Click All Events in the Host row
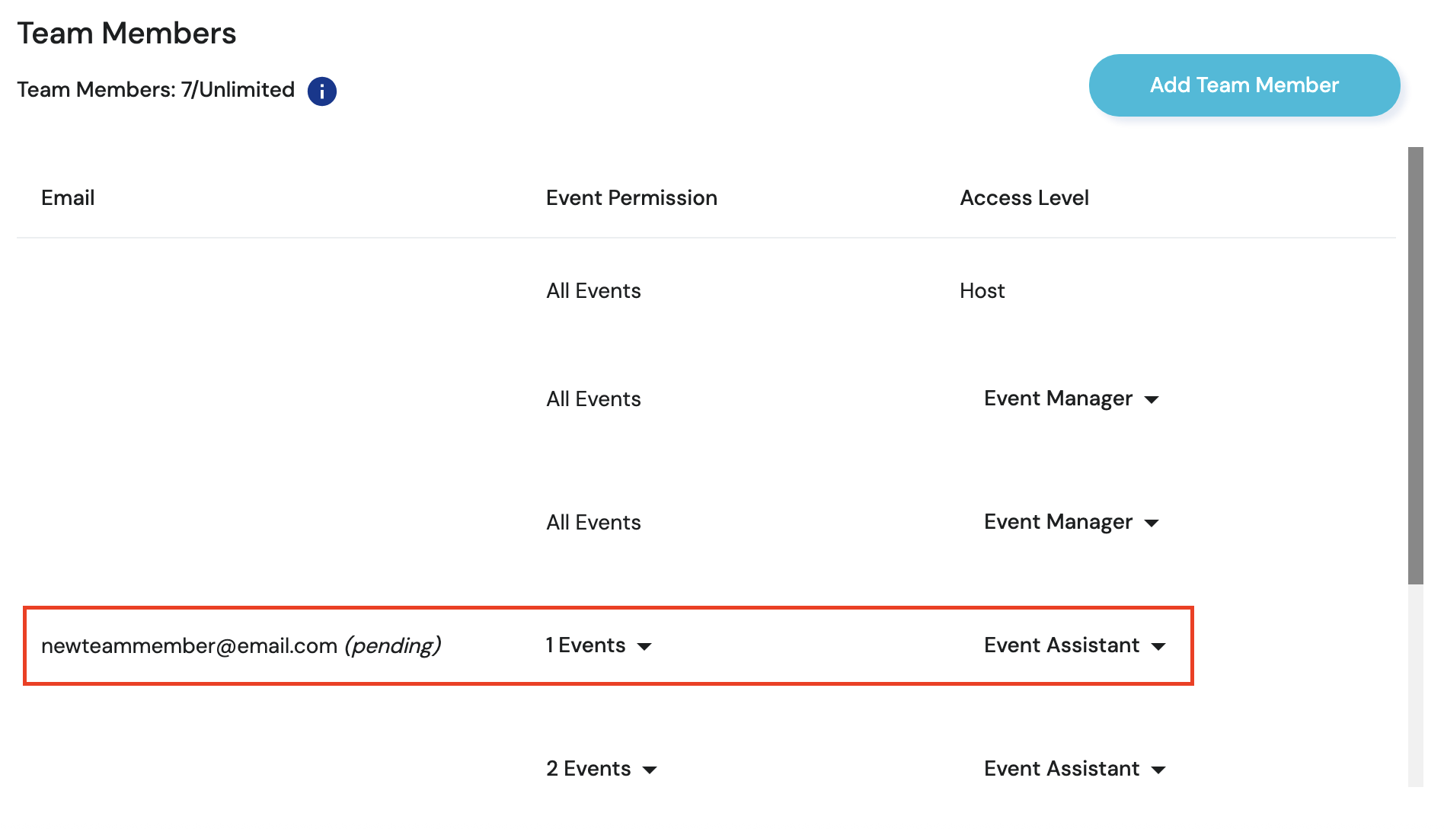Viewport: 1444px width, 829px height. tap(593, 291)
